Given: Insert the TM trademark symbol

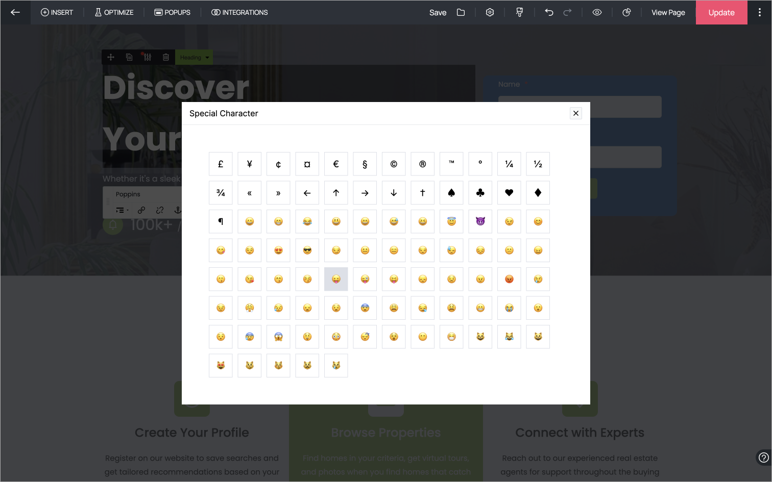Looking at the screenshot, I should pyautogui.click(x=451, y=164).
